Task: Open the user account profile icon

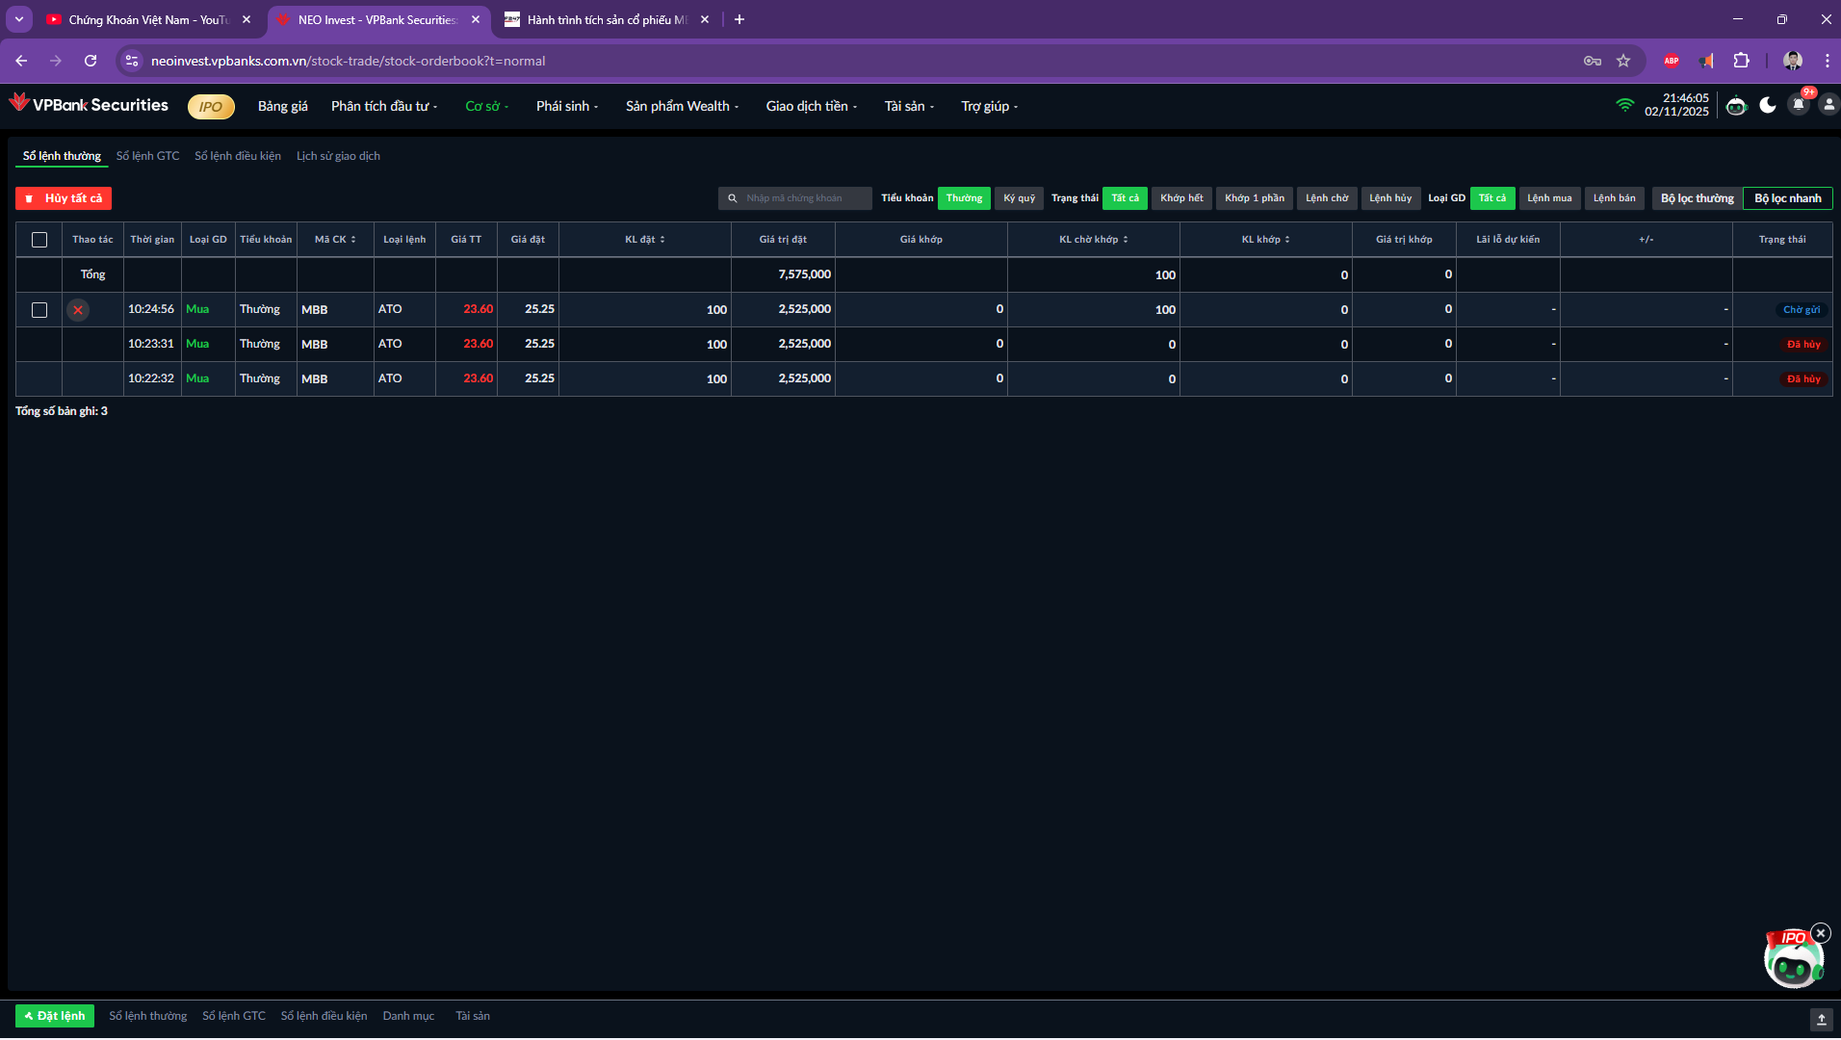Action: [x=1828, y=105]
